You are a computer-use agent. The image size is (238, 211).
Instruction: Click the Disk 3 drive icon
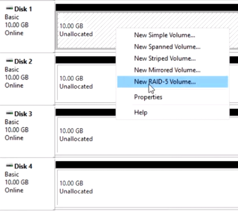(10, 113)
